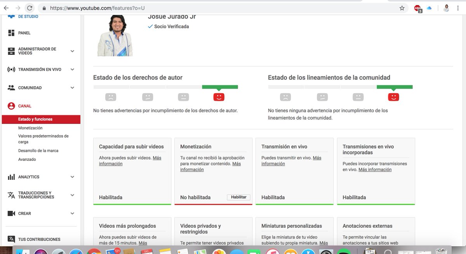Viewport: 466px width, 254px height.
Task: Open Avanzado channel settings
Action: [x=27, y=159]
